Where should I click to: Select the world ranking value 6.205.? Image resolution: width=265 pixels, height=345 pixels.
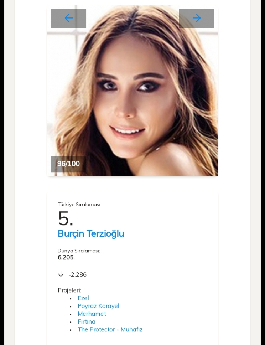click(66, 257)
